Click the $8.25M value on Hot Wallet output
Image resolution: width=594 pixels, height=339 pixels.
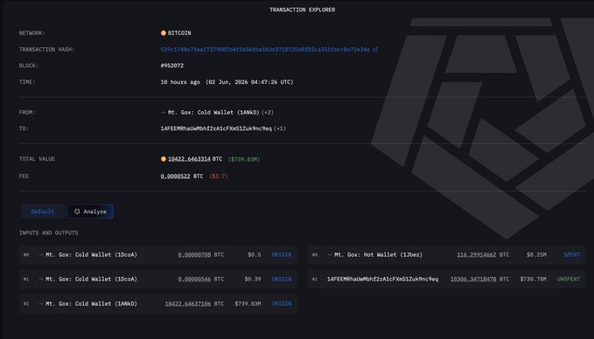pyautogui.click(x=536, y=255)
